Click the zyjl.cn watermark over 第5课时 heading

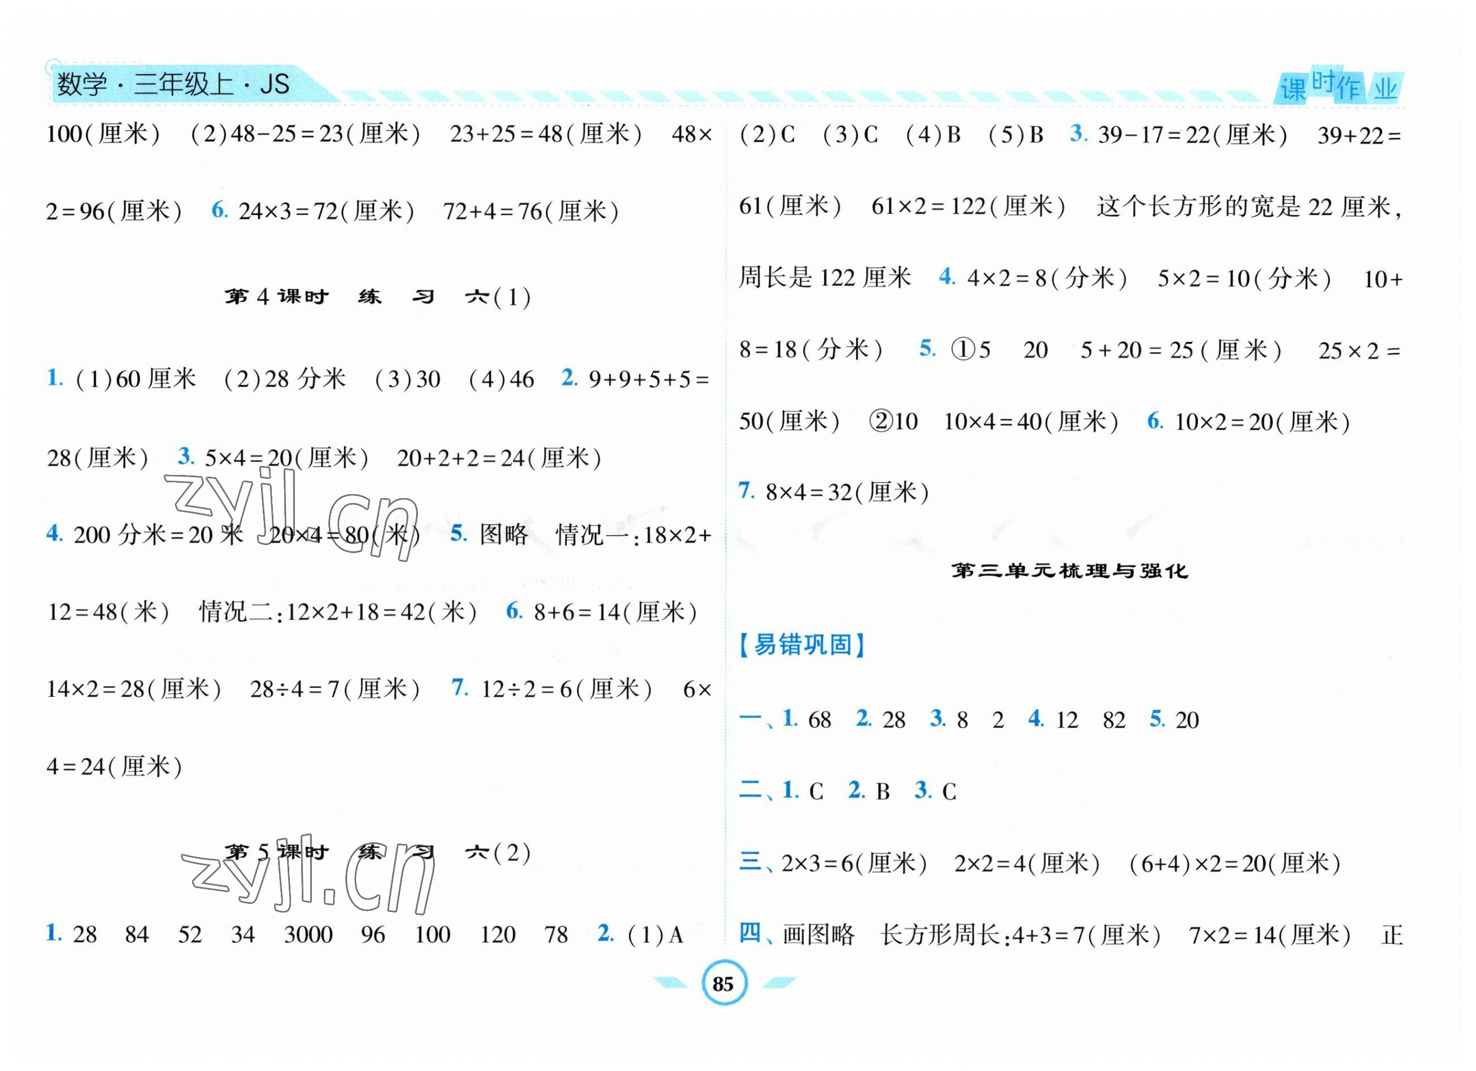pyautogui.click(x=307, y=876)
